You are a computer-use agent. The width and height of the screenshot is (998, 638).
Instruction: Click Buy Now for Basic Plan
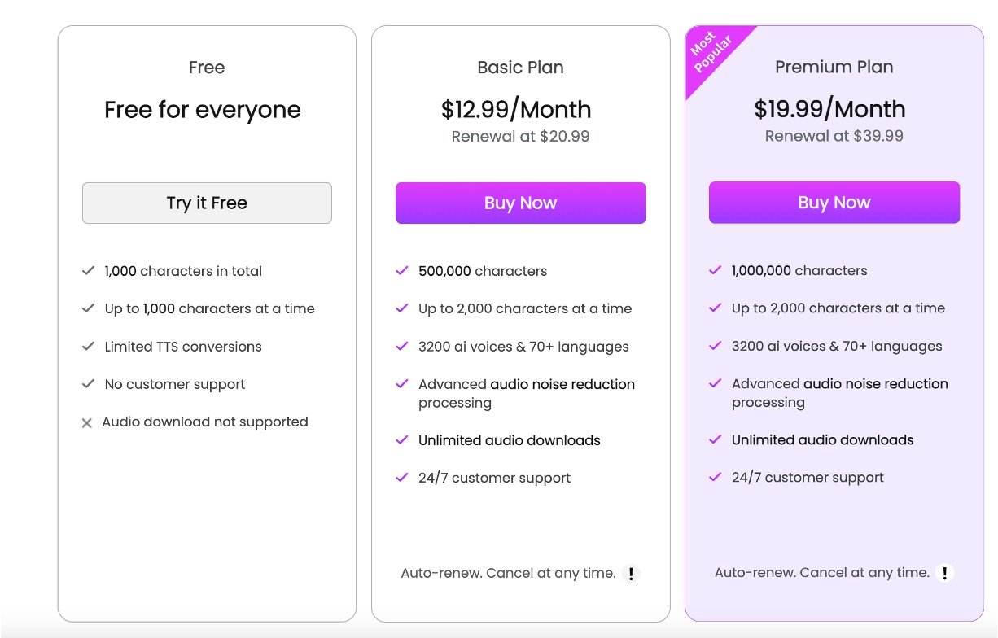point(520,203)
